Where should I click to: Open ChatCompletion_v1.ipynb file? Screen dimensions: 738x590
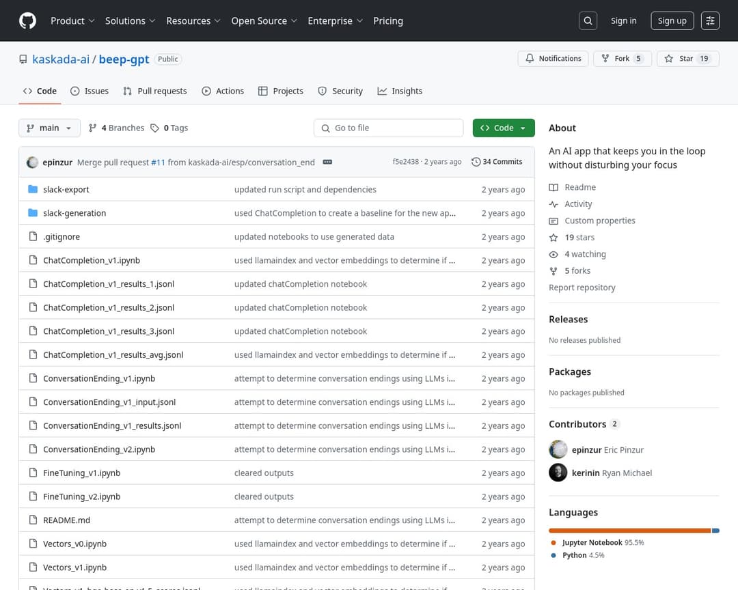[x=92, y=260]
